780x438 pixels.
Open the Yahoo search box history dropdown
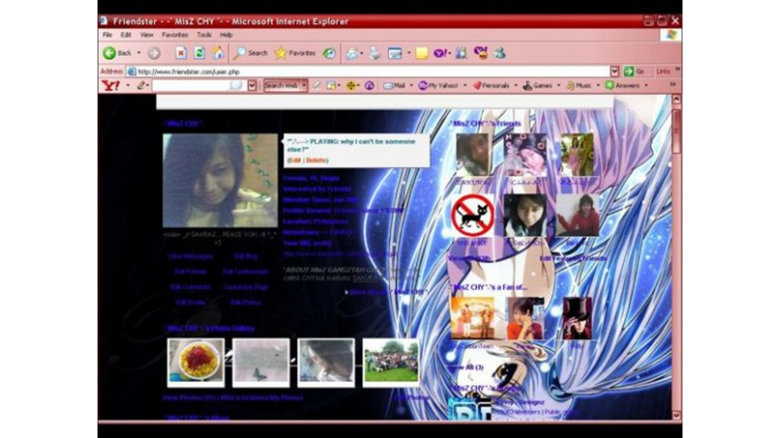[x=252, y=86]
